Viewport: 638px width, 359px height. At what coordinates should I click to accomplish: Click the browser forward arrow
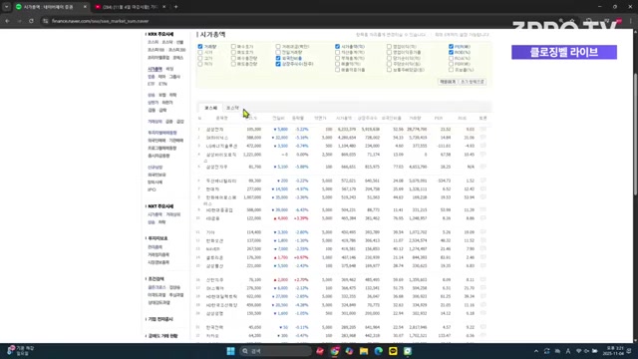pos(19,21)
